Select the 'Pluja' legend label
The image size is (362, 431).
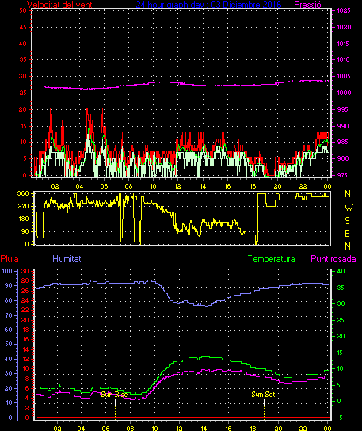coord(10,259)
